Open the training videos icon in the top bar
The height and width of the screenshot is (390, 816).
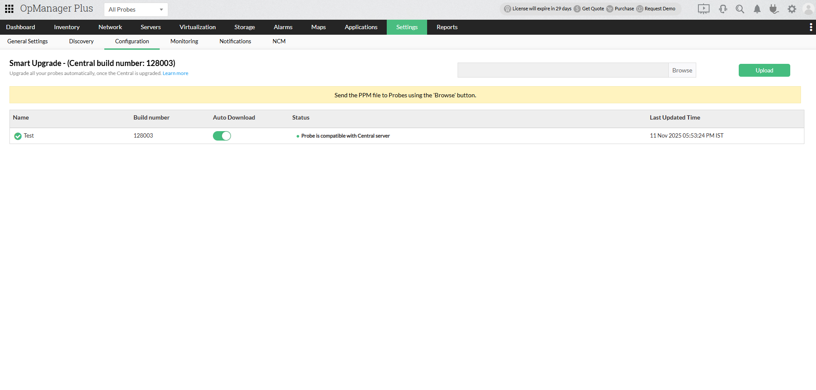tap(703, 9)
